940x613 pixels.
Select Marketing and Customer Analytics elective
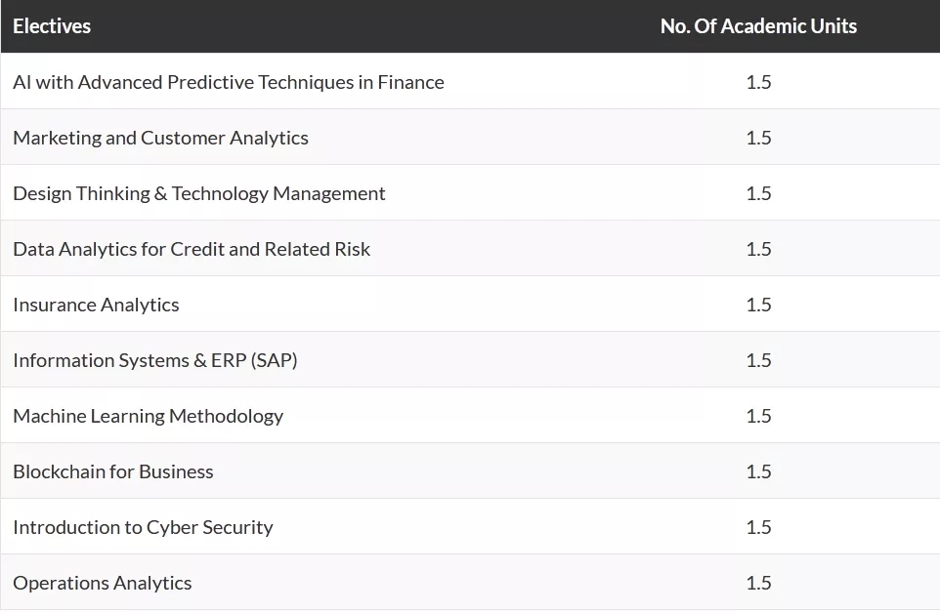coord(160,138)
